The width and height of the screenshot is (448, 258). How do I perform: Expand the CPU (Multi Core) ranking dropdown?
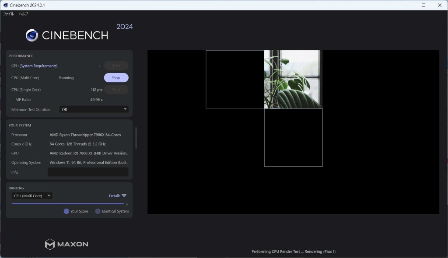click(32, 196)
